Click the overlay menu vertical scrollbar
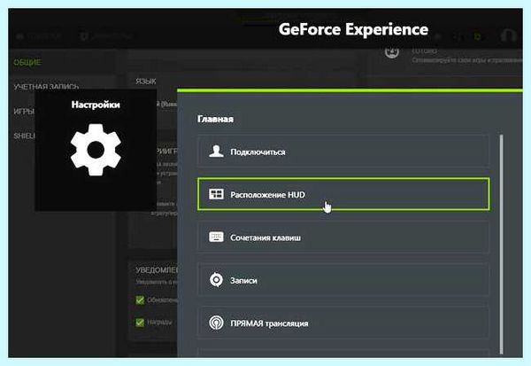The width and height of the screenshot is (531, 366). click(x=501, y=245)
